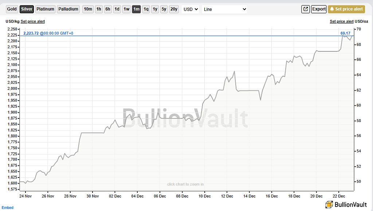
Task: Select Palladium metal button
Action: [x=68, y=9]
